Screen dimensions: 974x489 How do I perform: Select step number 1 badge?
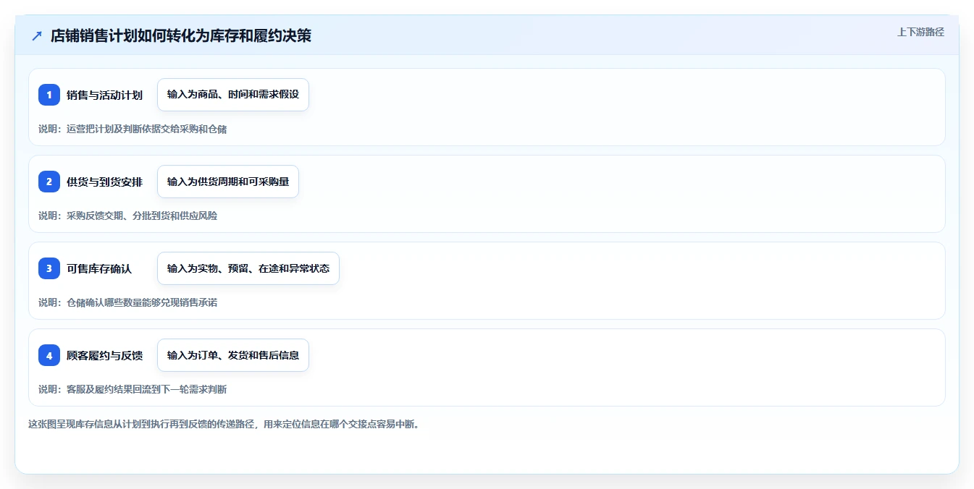coord(49,95)
